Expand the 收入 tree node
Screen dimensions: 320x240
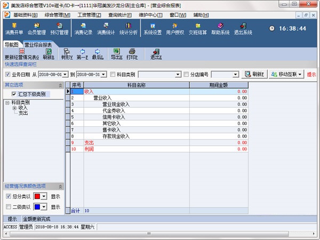click(x=14, y=108)
